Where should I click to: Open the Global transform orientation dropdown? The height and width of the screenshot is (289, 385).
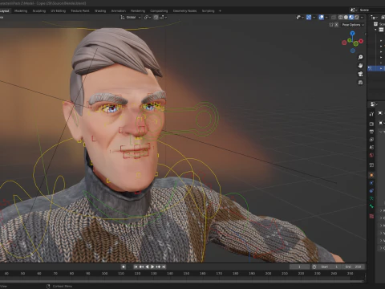[131, 18]
